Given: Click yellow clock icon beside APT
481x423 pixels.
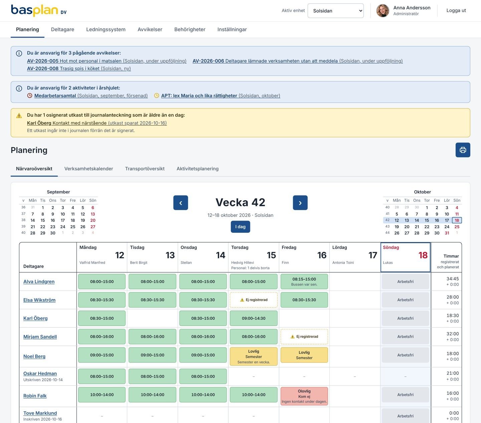Looking at the screenshot, I should coord(157,96).
